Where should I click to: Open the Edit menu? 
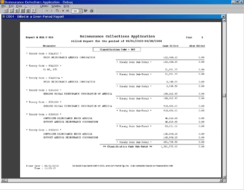[11, 6]
